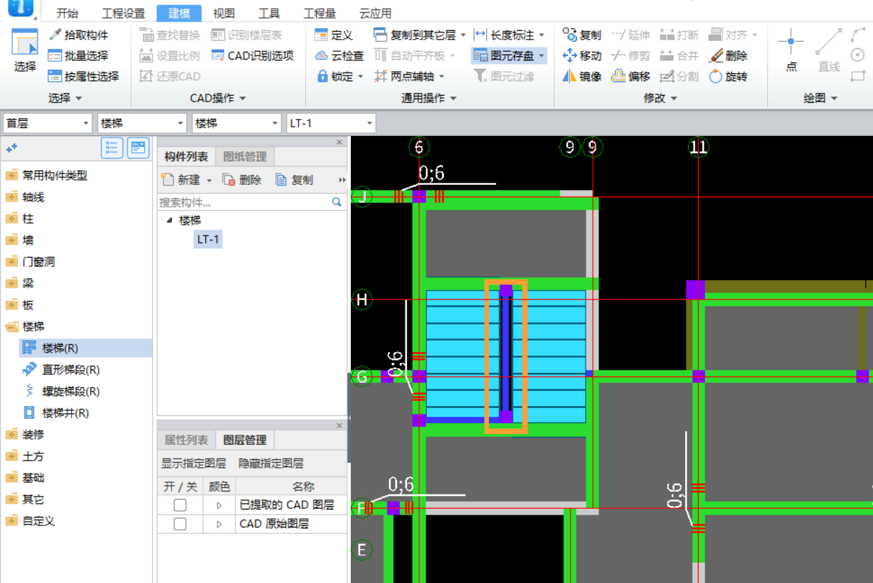Run the 云检查 cloud check
This screenshot has height=583, width=873.
tap(339, 55)
